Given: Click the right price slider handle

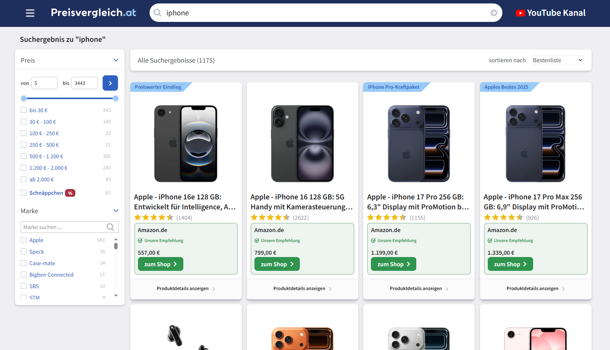Looking at the screenshot, I should click(116, 98).
